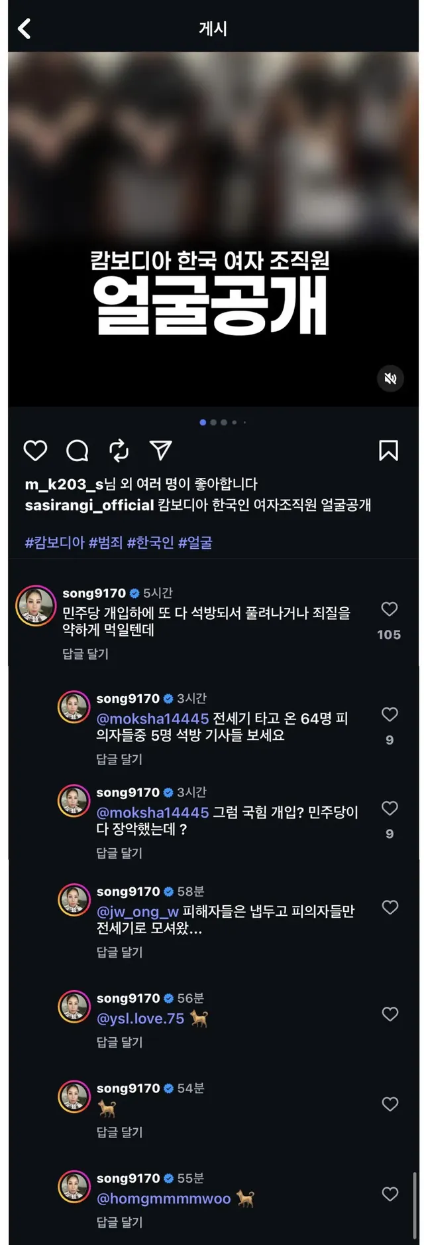Like the reply mentioning @ysl.love.75
424x1245 pixels.
pos(390,1014)
